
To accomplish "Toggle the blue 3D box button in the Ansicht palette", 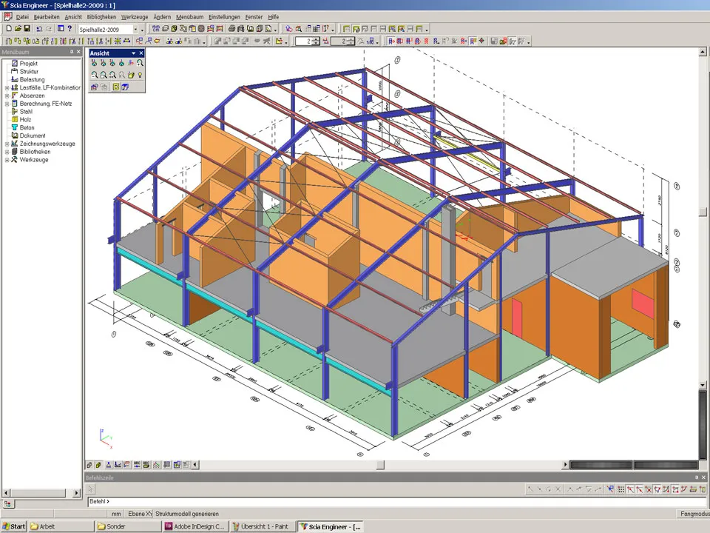I will pyautogui.click(x=125, y=87).
